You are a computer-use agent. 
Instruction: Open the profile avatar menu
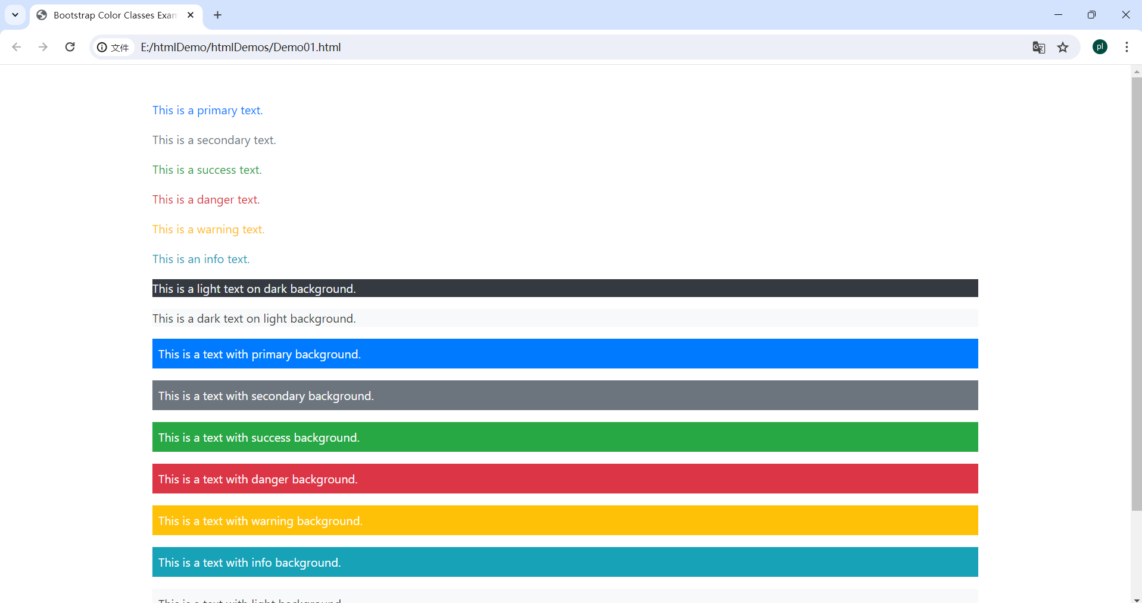pyautogui.click(x=1100, y=47)
